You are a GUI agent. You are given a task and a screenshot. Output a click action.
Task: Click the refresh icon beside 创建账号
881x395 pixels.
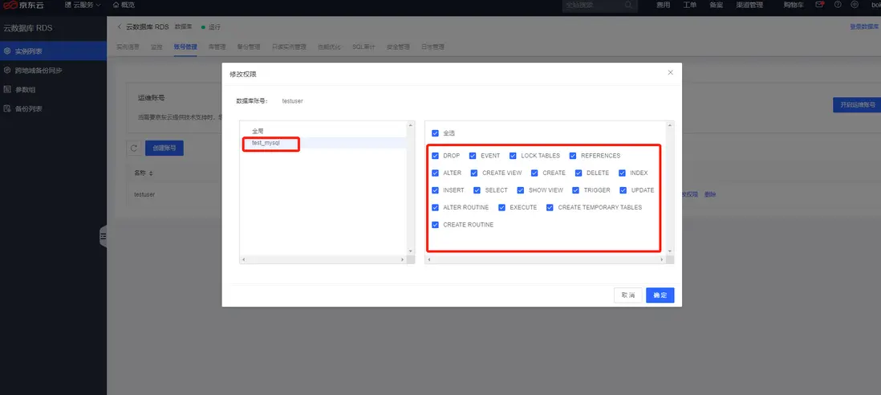(134, 149)
